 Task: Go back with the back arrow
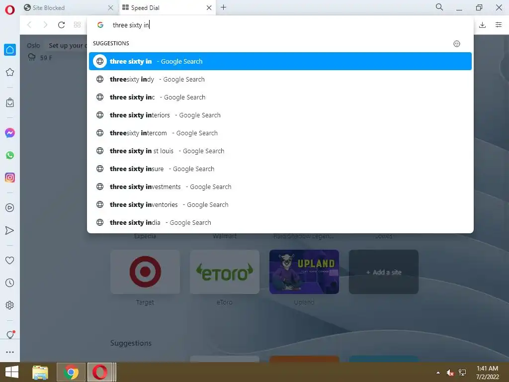click(29, 25)
